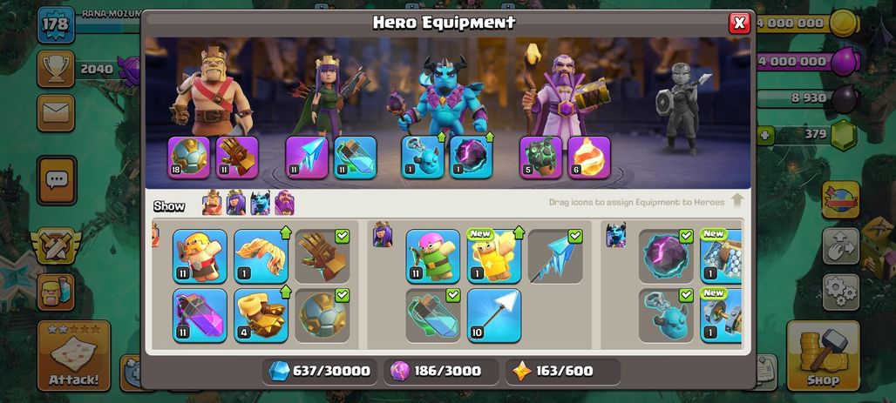Filter equipment by Barbarian King portrait

click(x=212, y=203)
